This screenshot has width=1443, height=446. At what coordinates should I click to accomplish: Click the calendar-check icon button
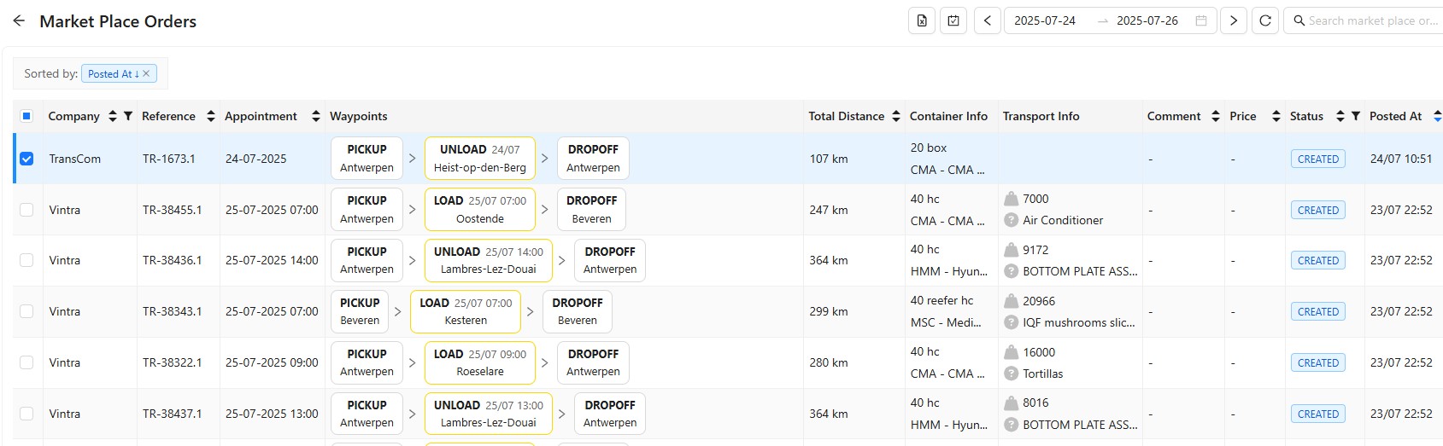953,20
